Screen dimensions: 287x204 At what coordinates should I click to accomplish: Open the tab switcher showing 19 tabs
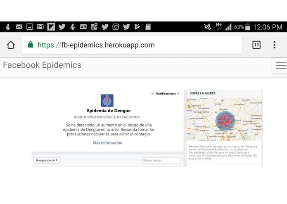tap(256, 45)
